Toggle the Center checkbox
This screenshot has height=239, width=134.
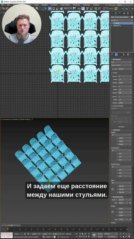[x=112, y=73]
